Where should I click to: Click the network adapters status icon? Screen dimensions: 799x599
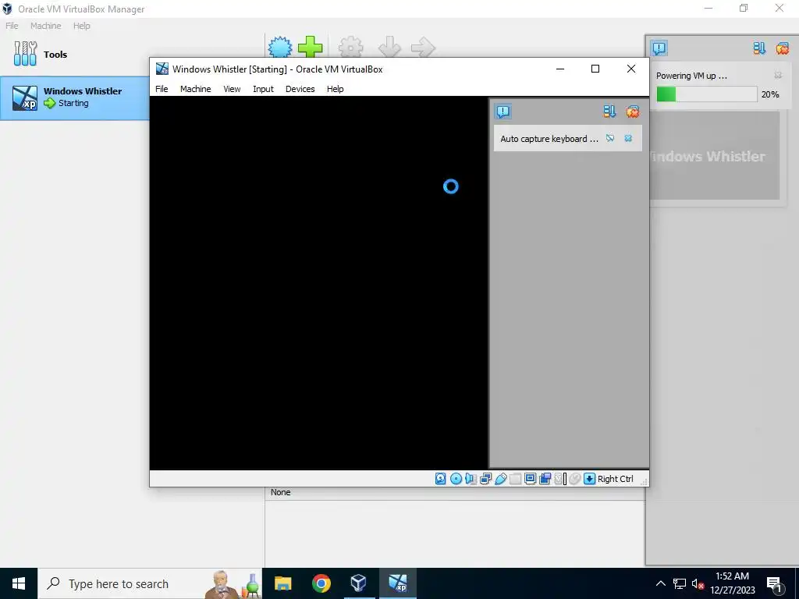tap(485, 479)
